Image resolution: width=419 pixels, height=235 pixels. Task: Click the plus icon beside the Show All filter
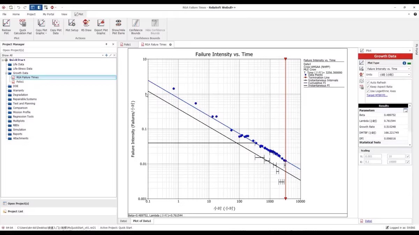(x=106, y=55)
